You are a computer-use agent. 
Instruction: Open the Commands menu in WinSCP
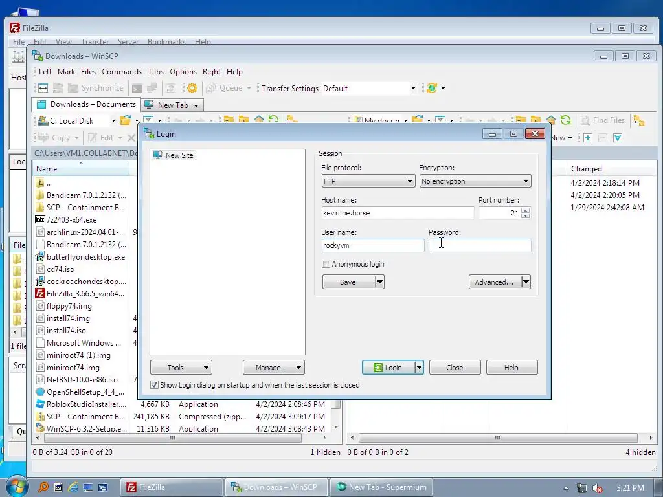point(122,72)
